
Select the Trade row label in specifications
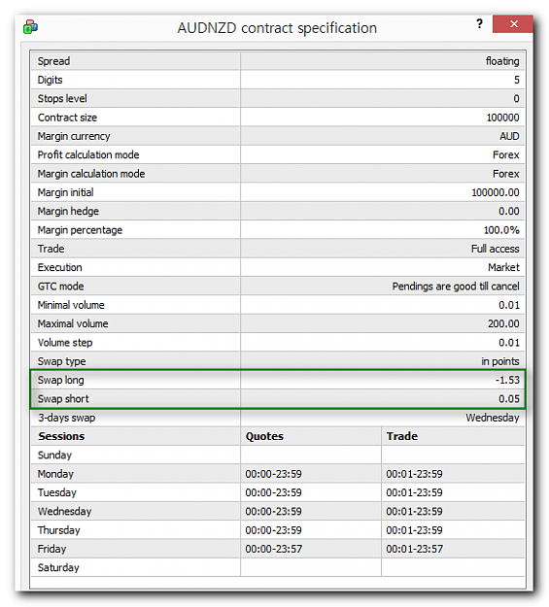click(51, 249)
